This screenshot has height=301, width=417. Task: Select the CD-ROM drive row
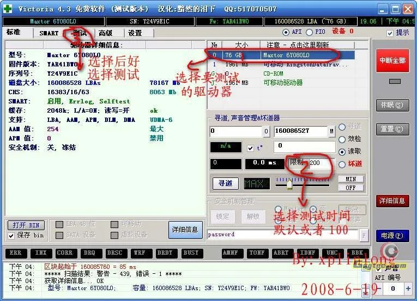coord(282,73)
